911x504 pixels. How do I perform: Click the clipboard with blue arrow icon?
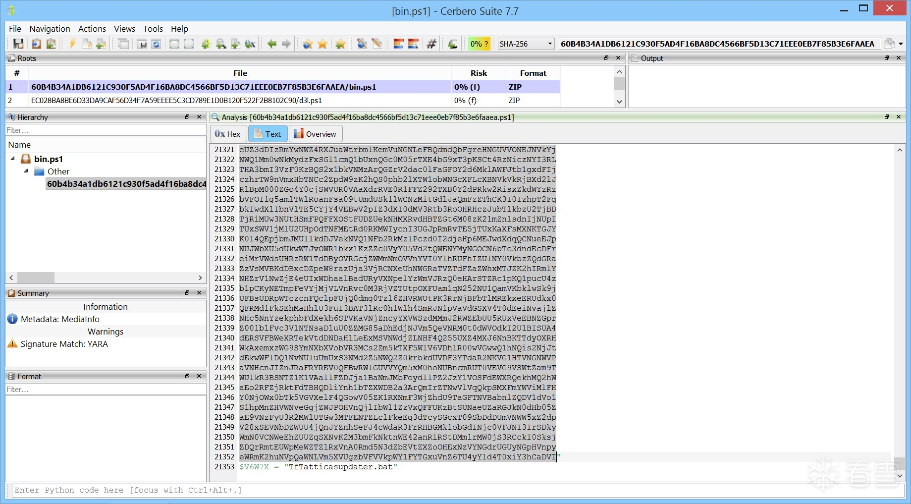coord(36,44)
